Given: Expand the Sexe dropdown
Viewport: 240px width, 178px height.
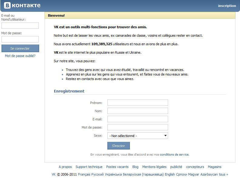Looking at the screenshot, I should (138, 136).
